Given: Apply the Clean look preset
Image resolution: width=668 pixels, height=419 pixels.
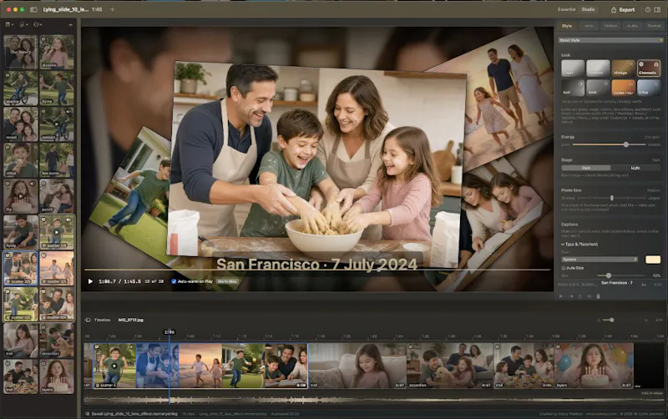Looking at the screenshot, I should 573,68.
